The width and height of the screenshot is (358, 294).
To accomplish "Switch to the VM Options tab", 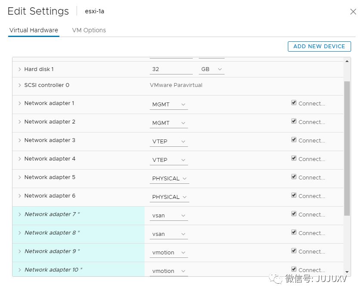I will pyautogui.click(x=89, y=30).
